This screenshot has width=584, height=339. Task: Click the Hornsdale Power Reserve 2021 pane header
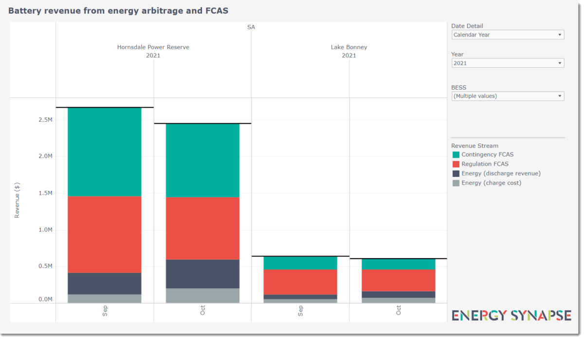pos(153,51)
